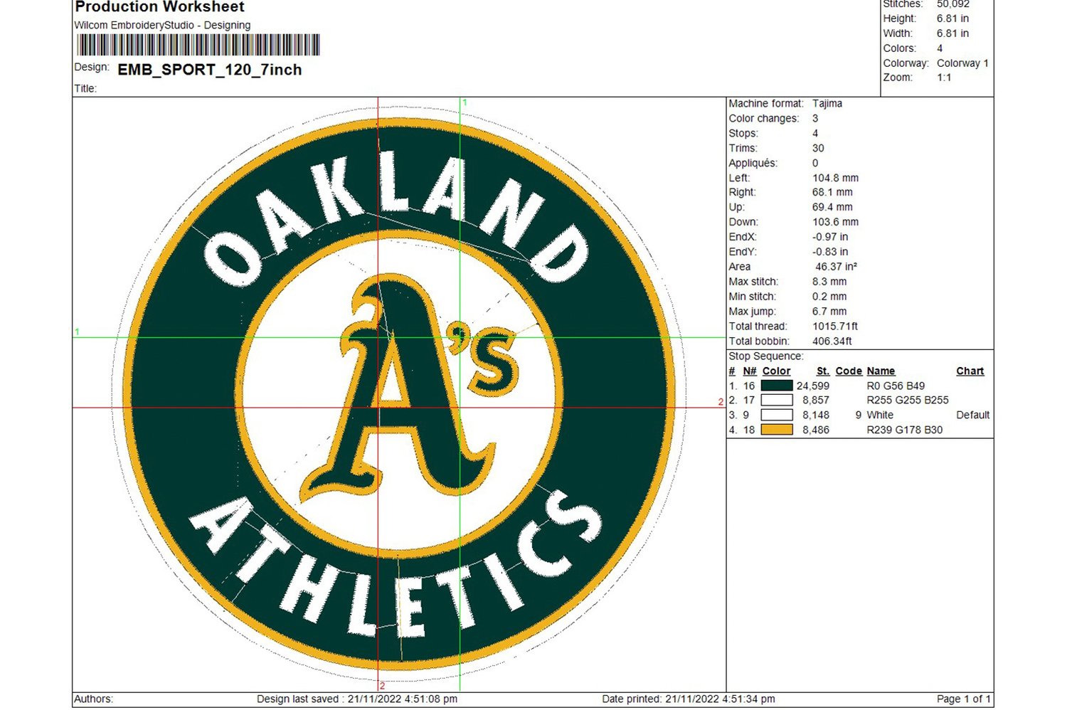Click the EndX value -0.97 in
Viewport: 1067px width, 710px height.
pyautogui.click(x=830, y=237)
